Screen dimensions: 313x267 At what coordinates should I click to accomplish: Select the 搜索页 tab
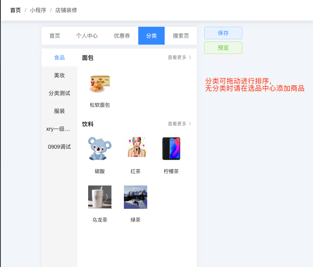181,36
